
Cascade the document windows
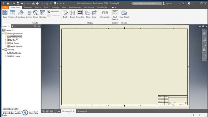click(43, 111)
